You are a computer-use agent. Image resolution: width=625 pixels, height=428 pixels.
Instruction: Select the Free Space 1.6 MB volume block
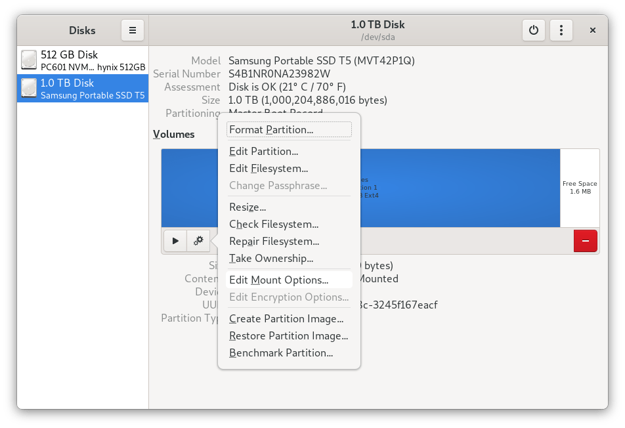[580, 188]
